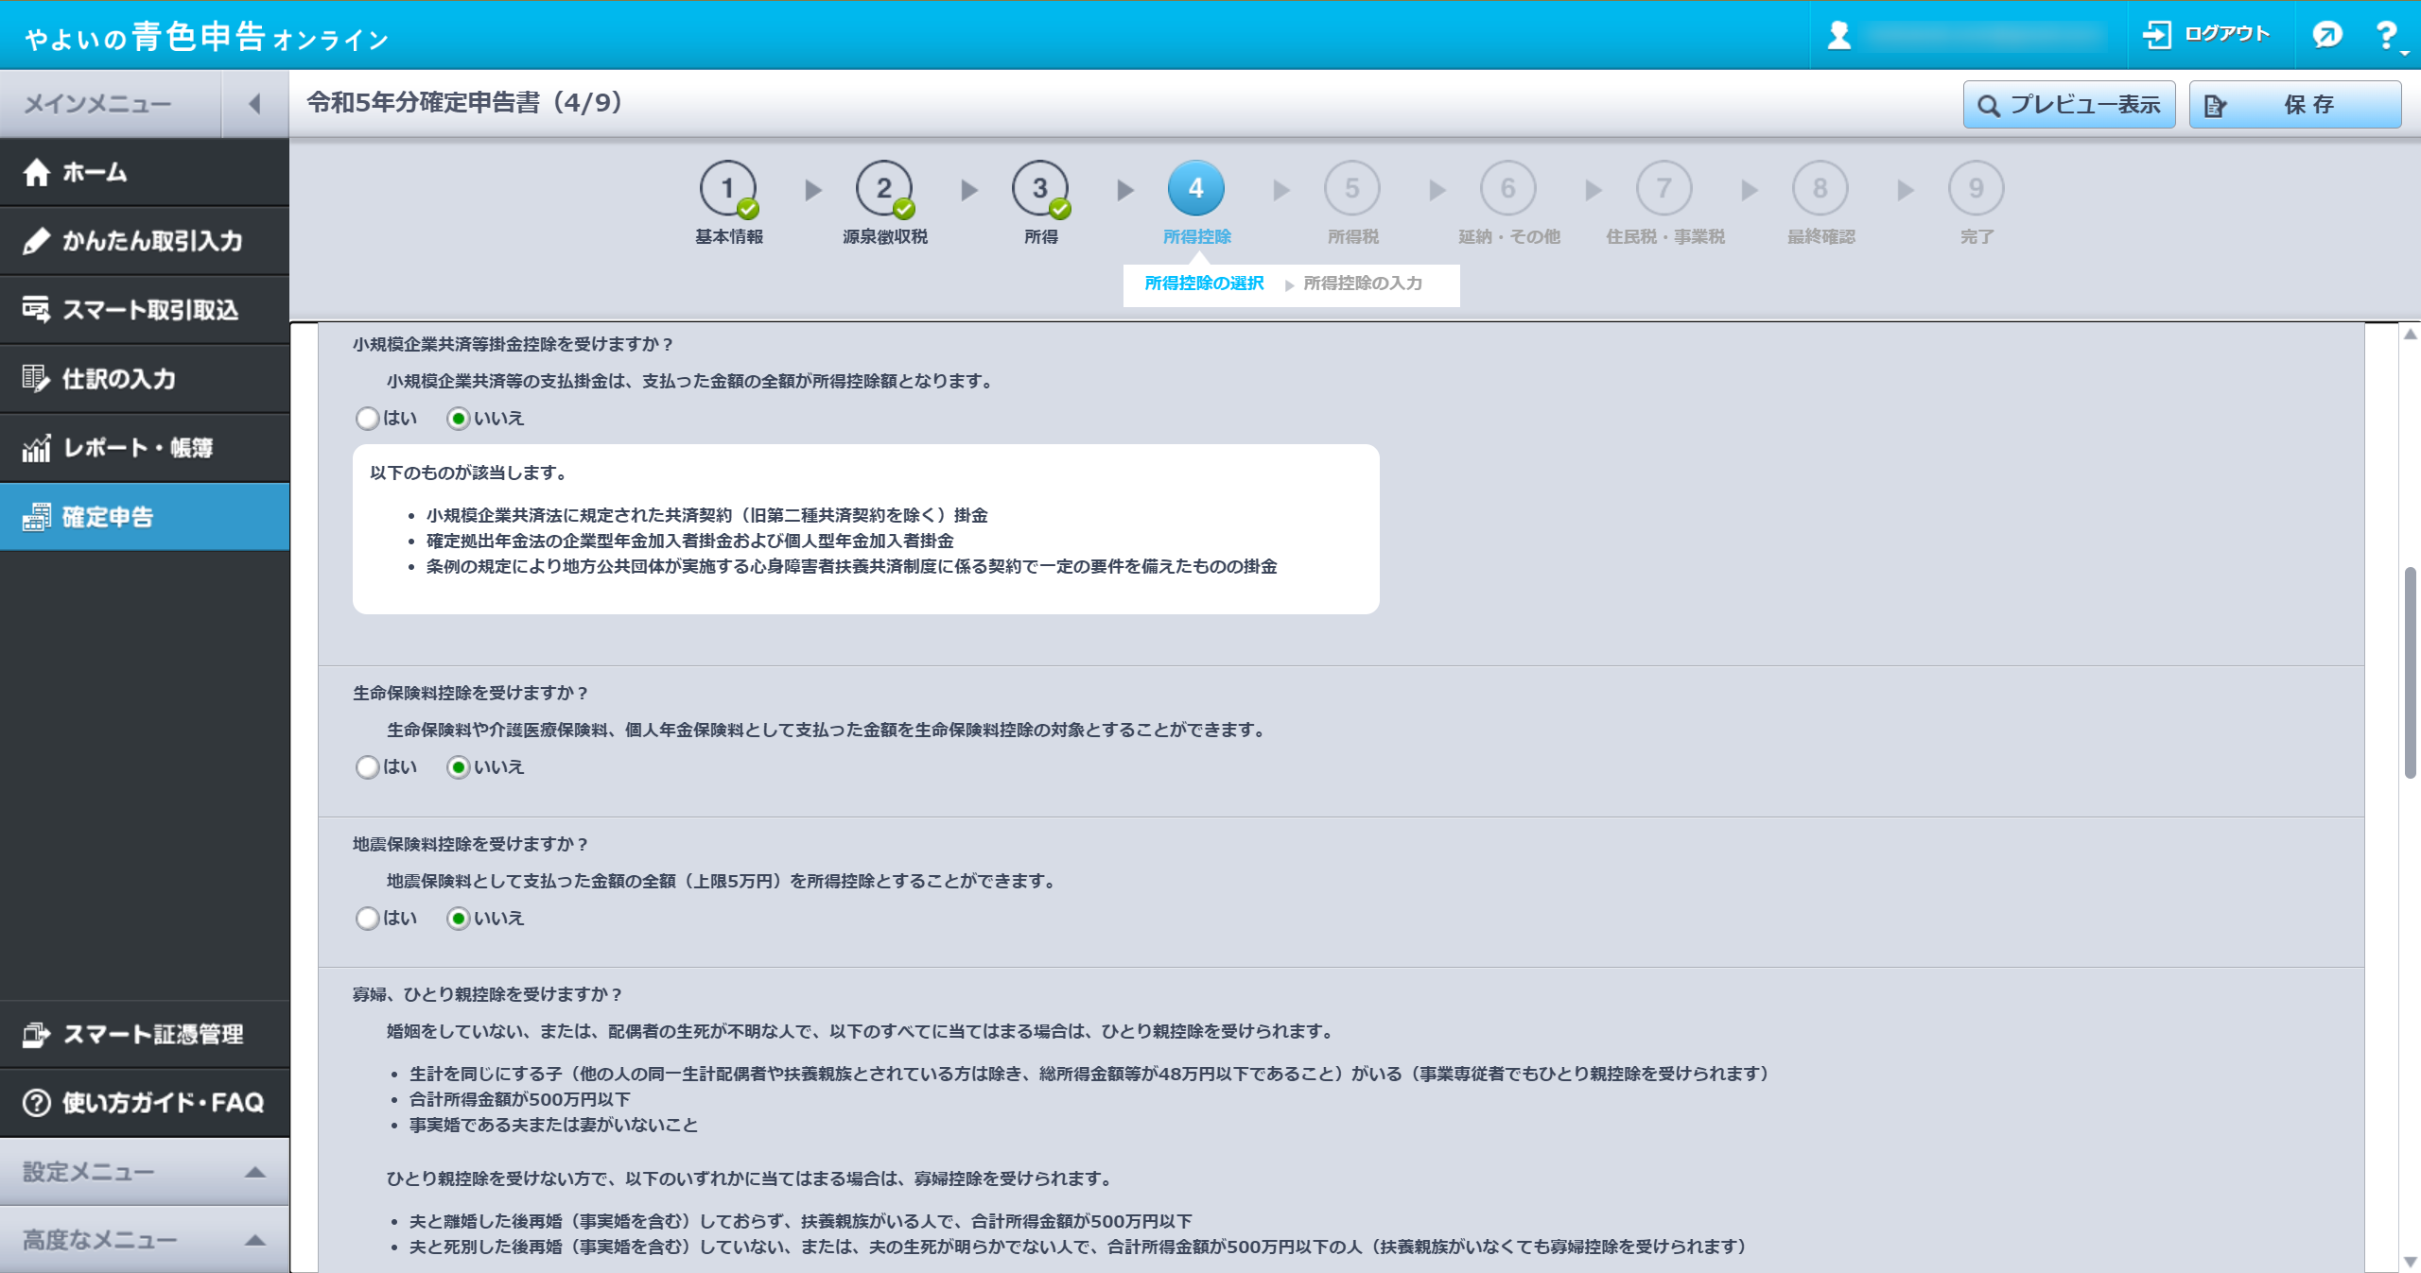Screen dimensions: 2421x1273
Task: Click the プレビュー表示 button
Action: tap(2068, 105)
